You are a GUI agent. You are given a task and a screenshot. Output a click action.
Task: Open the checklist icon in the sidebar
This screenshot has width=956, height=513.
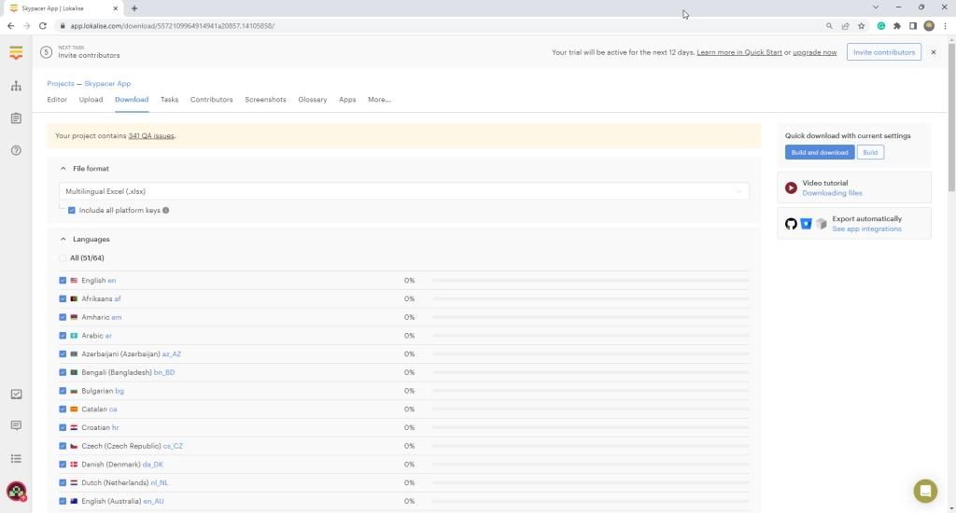tap(16, 395)
